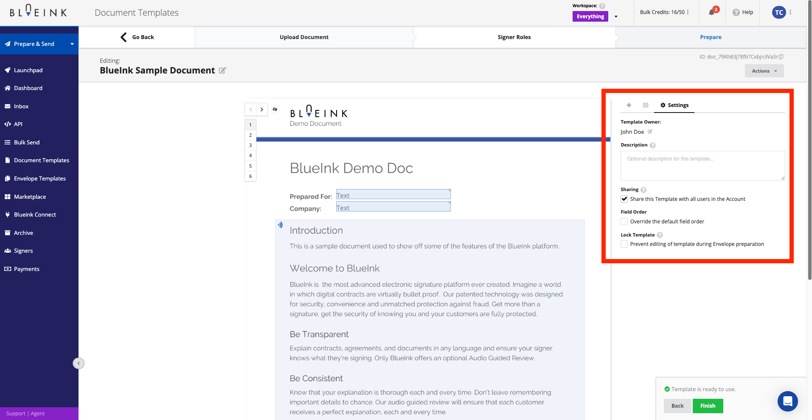812x420 pixels.
Task: Click the grey Back button
Action: [677, 406]
